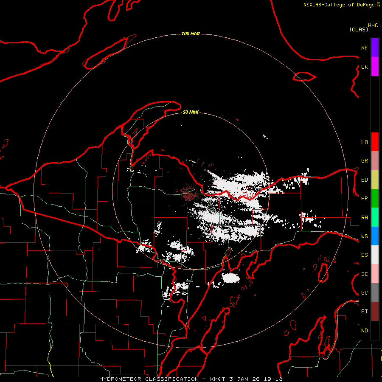This screenshot has height=382, width=382.
Task: Click the IC legend label
Action: click(364, 274)
